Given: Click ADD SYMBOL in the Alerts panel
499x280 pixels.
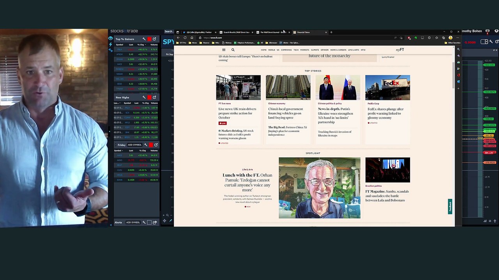Looking at the screenshot, I should click(133, 222).
